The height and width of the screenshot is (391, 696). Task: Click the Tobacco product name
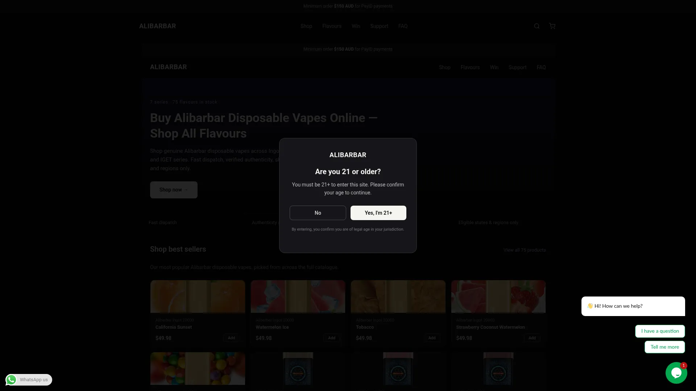click(x=365, y=327)
